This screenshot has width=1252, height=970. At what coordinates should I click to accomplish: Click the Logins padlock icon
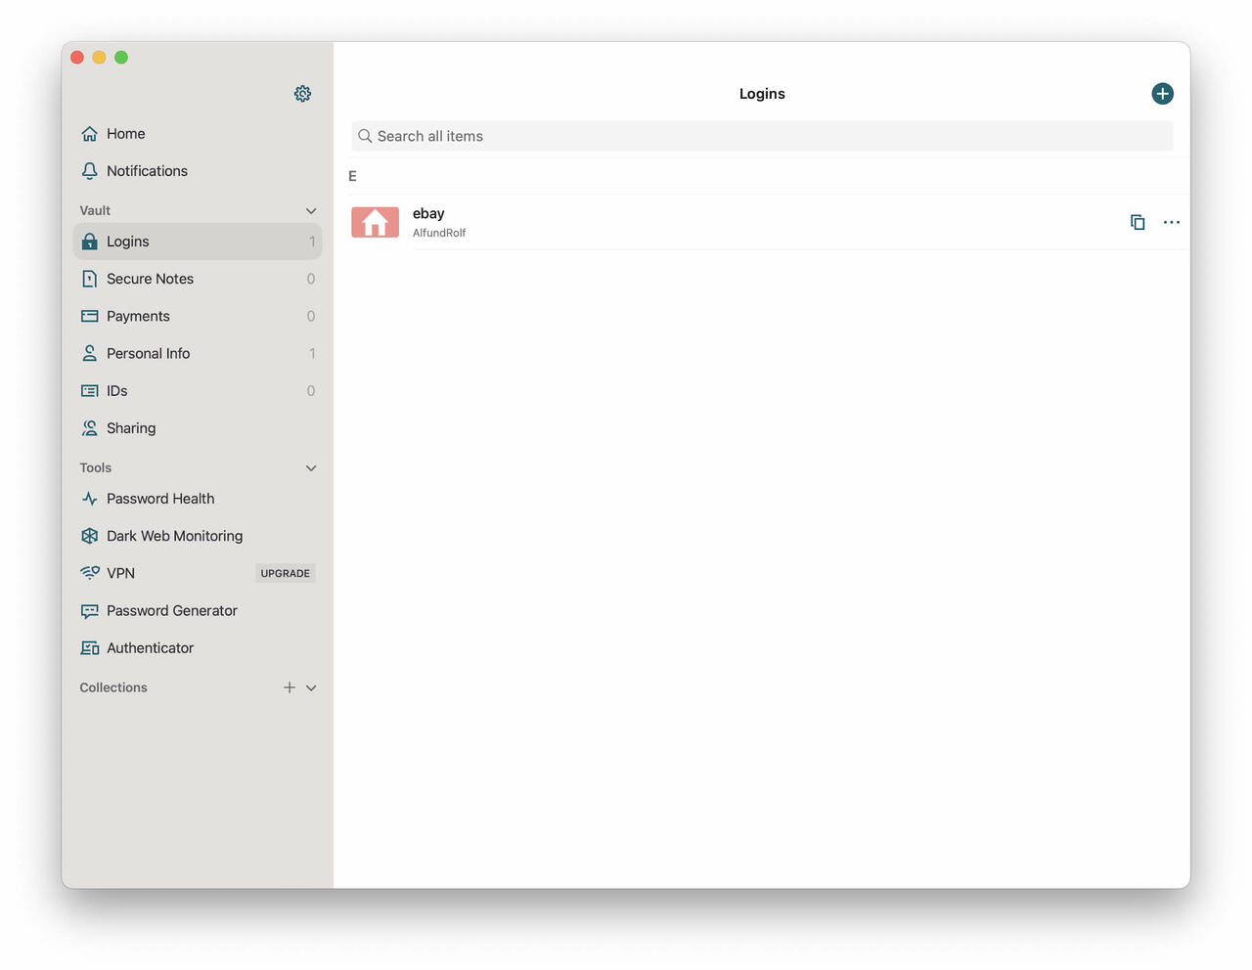90,242
